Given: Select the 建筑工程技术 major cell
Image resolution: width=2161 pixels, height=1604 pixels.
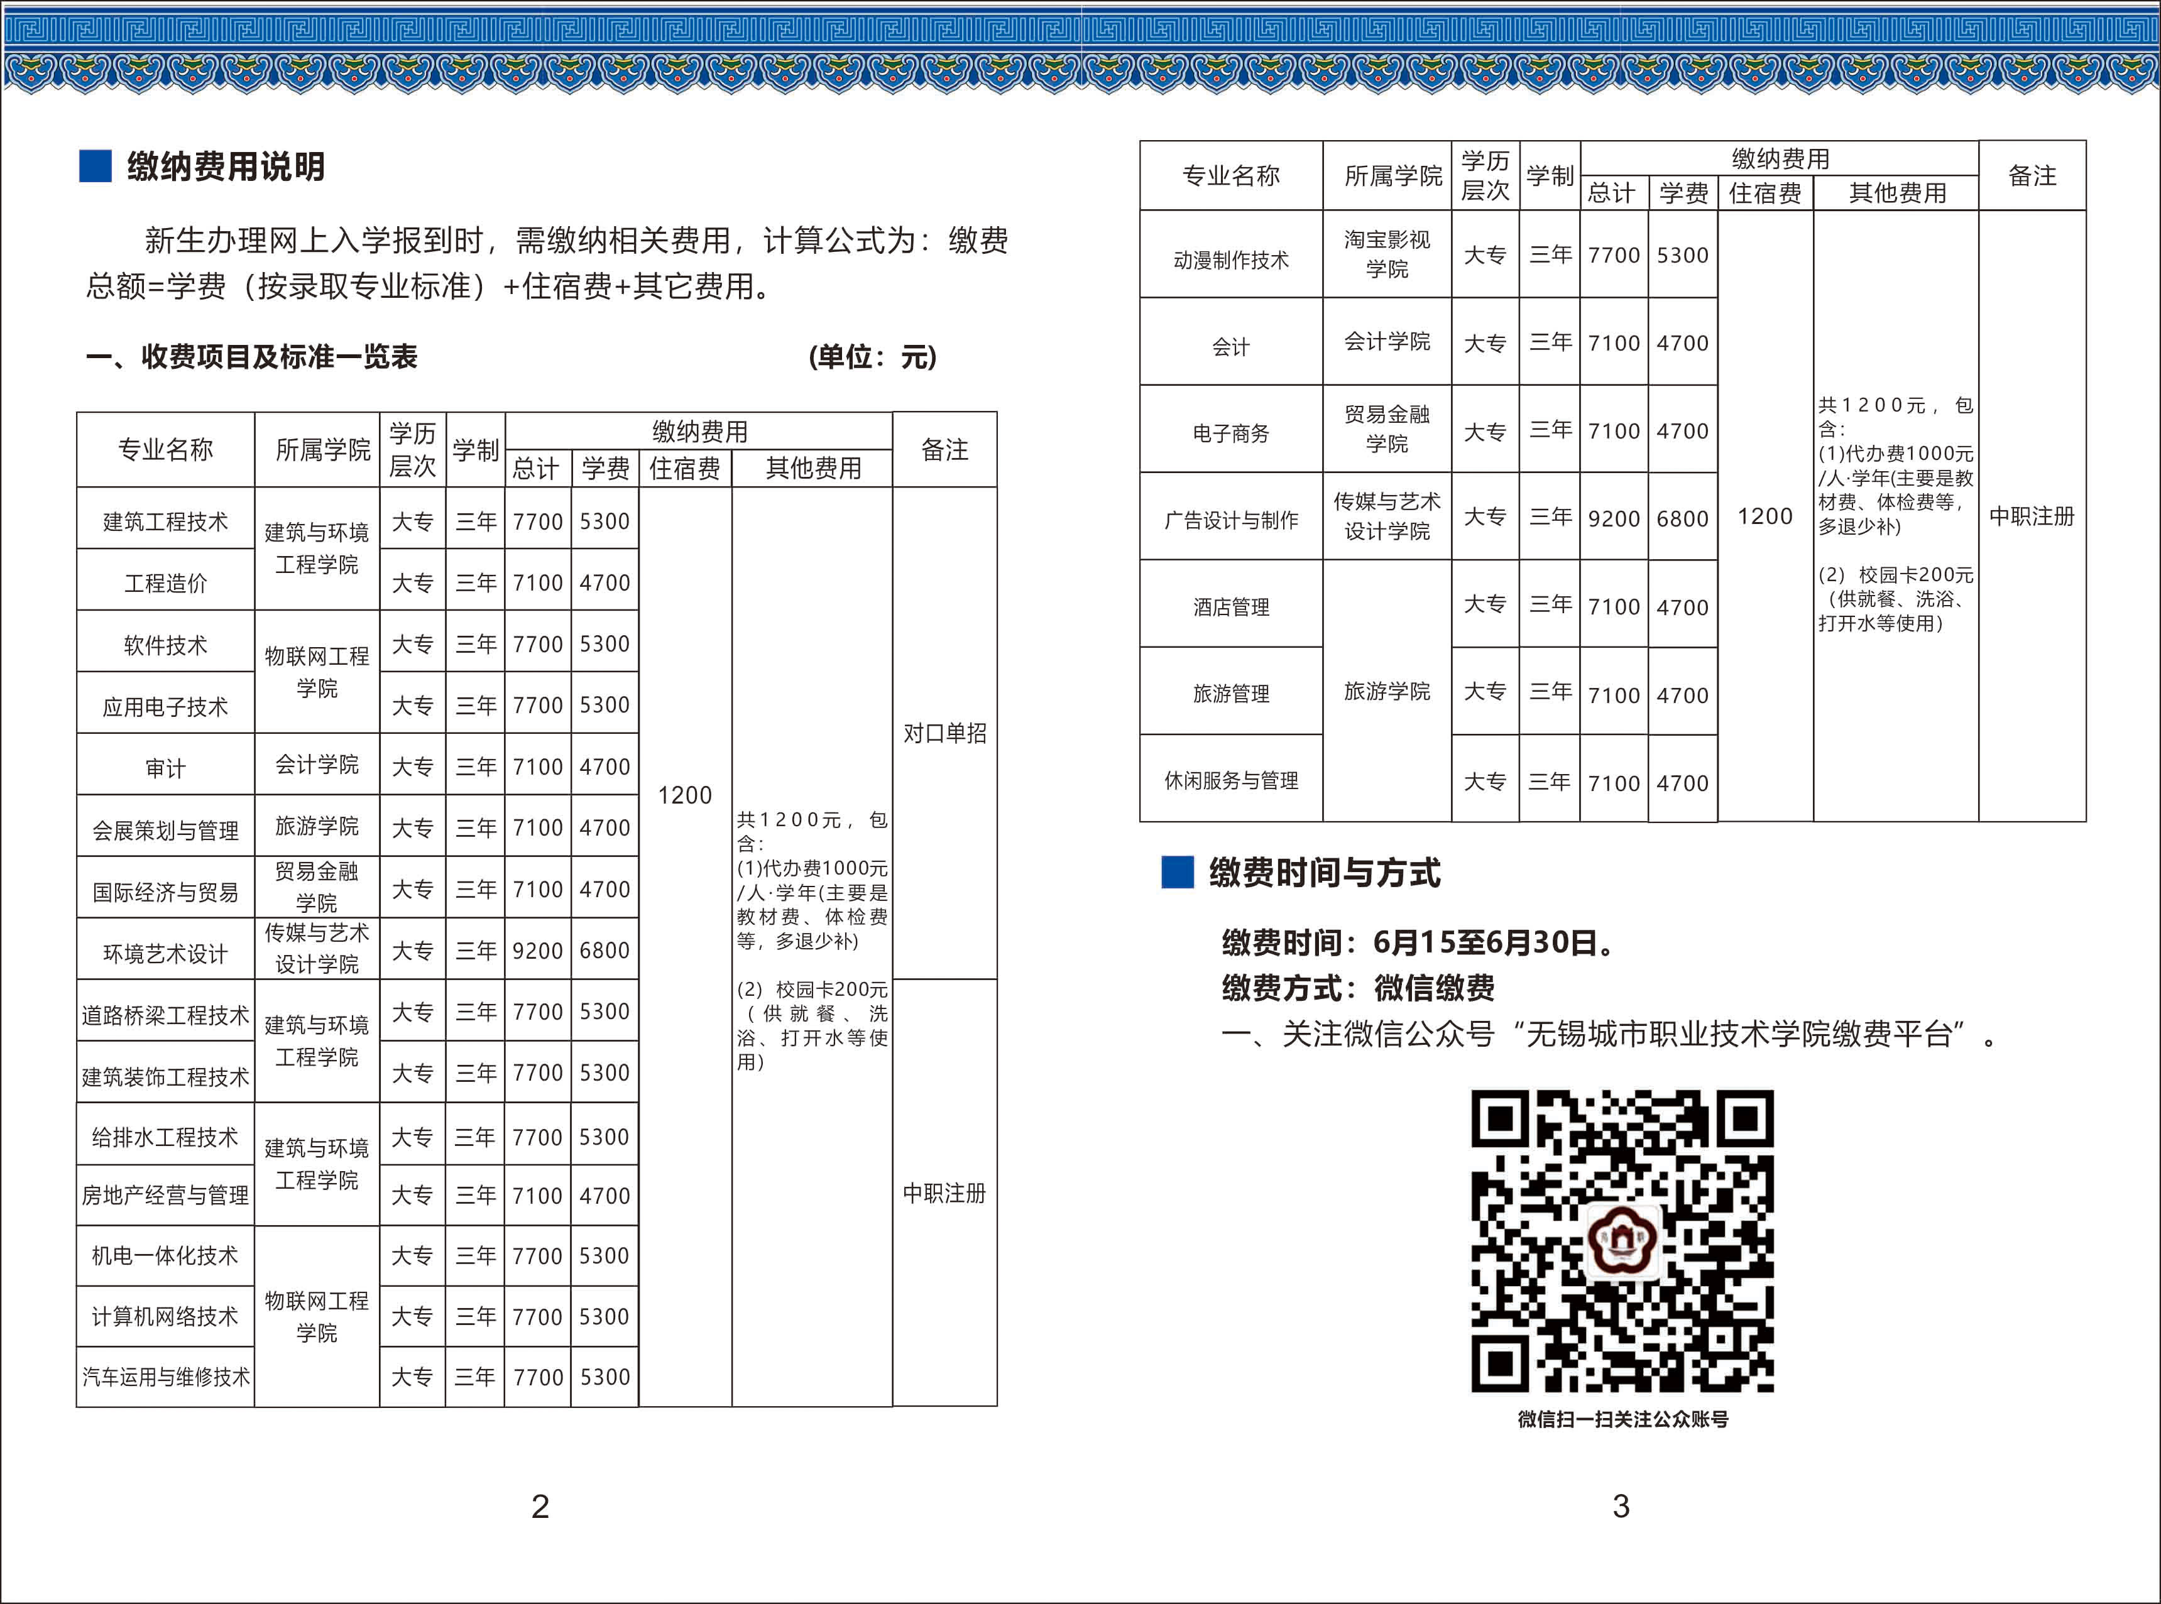Looking at the screenshot, I should pos(165,521).
